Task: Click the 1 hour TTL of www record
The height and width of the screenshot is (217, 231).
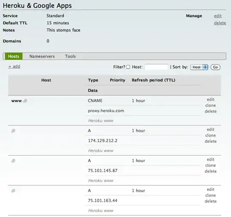Action: (x=139, y=101)
